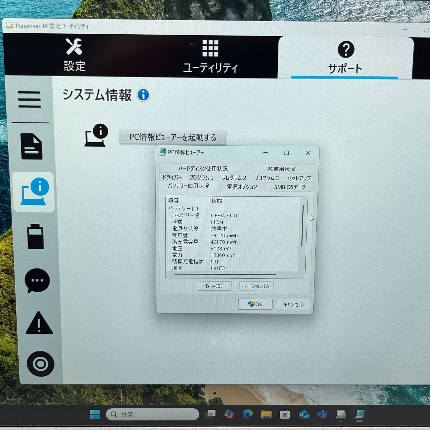The height and width of the screenshot is (430, 430).
Task: Click the blue info icon beside システム情報
Action: (x=143, y=95)
